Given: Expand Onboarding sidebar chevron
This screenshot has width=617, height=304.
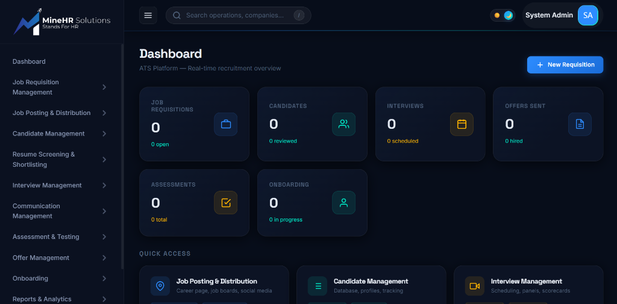Looking at the screenshot, I should click(x=104, y=279).
